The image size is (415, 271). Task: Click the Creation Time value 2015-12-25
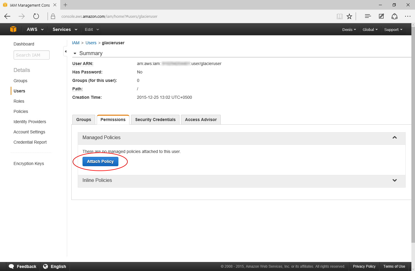164,97
